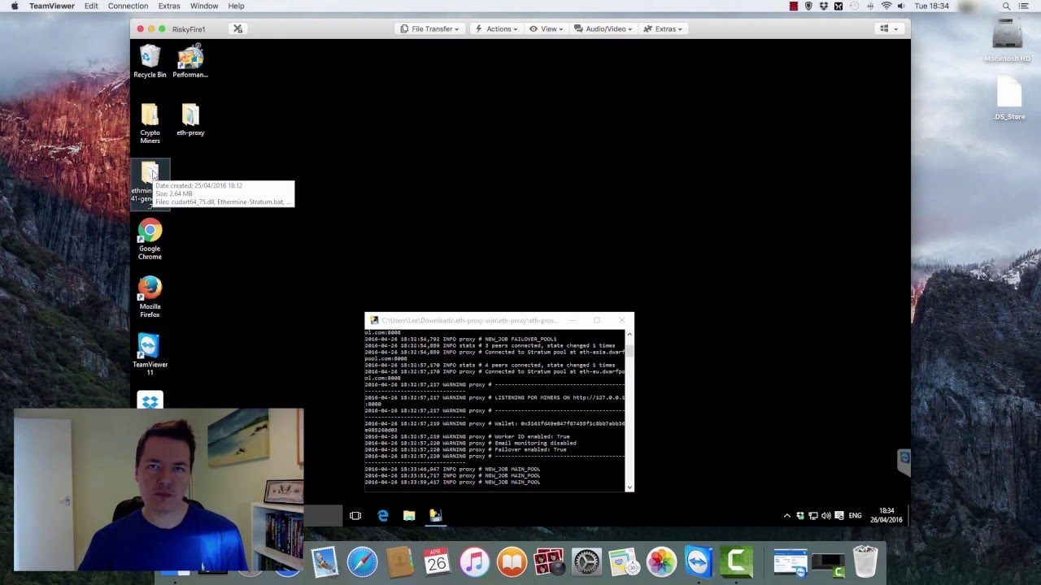Viewport: 1041px width, 585px height.
Task: Open Calendar from the Dock
Action: [x=437, y=561]
